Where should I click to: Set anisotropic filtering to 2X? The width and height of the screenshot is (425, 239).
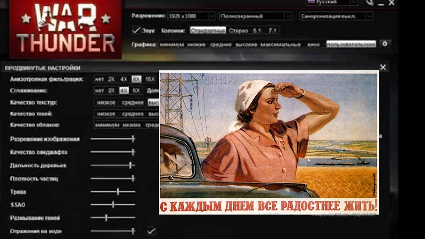[111, 79]
